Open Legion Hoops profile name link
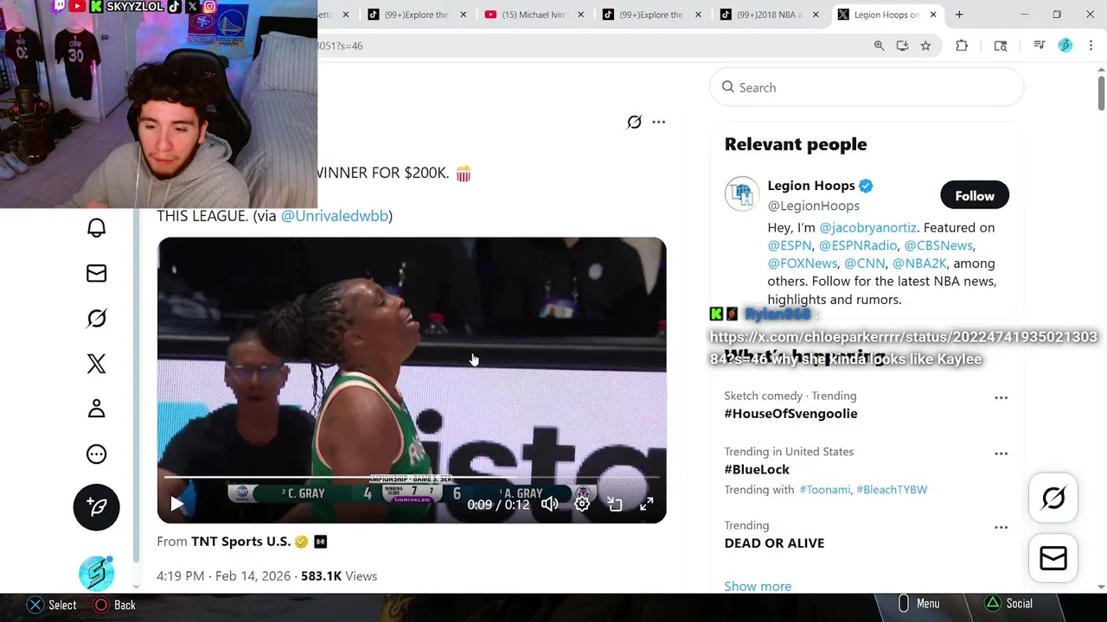This screenshot has height=622, width=1107. click(811, 186)
